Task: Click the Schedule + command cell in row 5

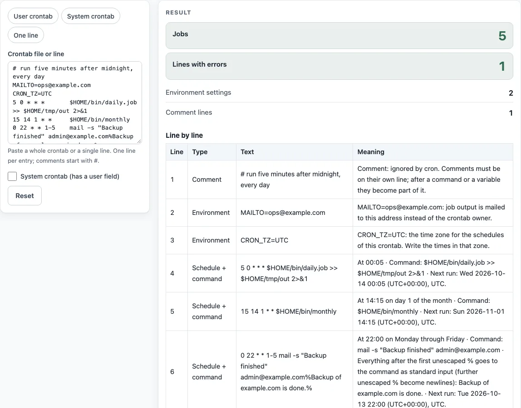Action: pos(212,311)
